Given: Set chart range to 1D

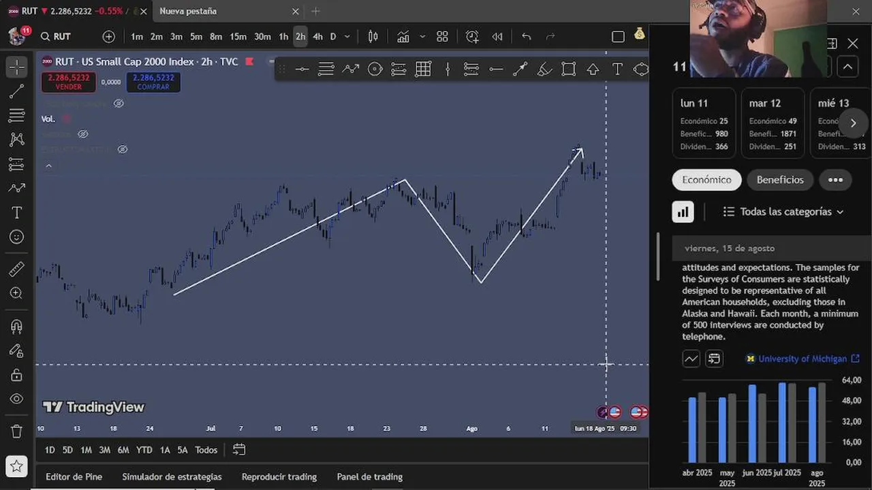Looking at the screenshot, I should [x=50, y=450].
